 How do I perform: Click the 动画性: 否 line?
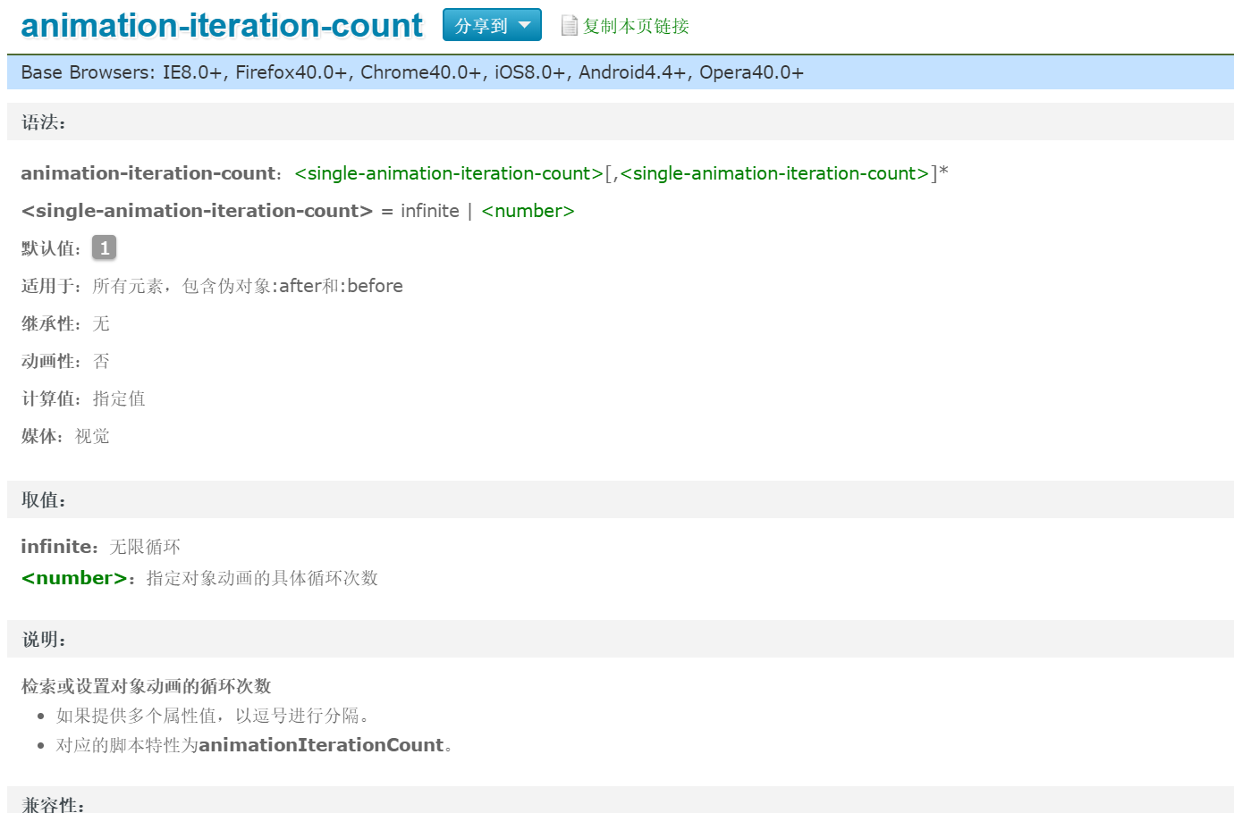click(x=65, y=361)
